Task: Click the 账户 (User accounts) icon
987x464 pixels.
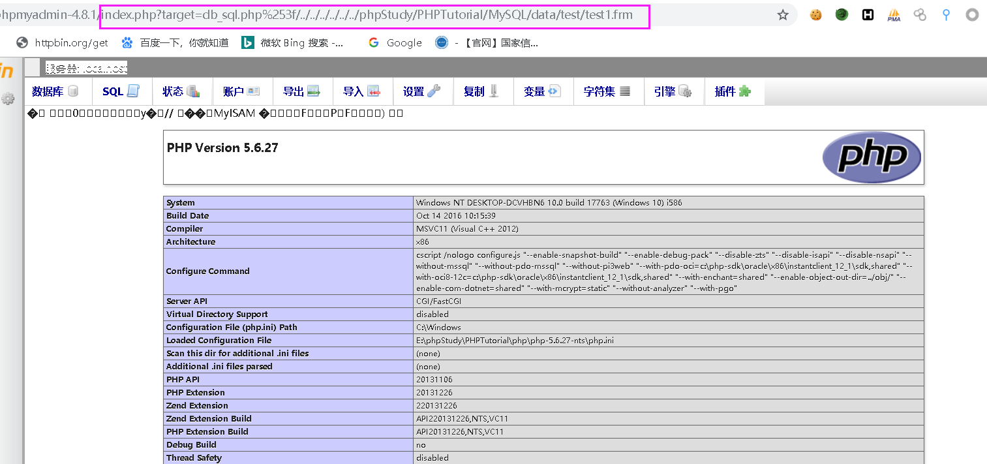Action: [252, 91]
